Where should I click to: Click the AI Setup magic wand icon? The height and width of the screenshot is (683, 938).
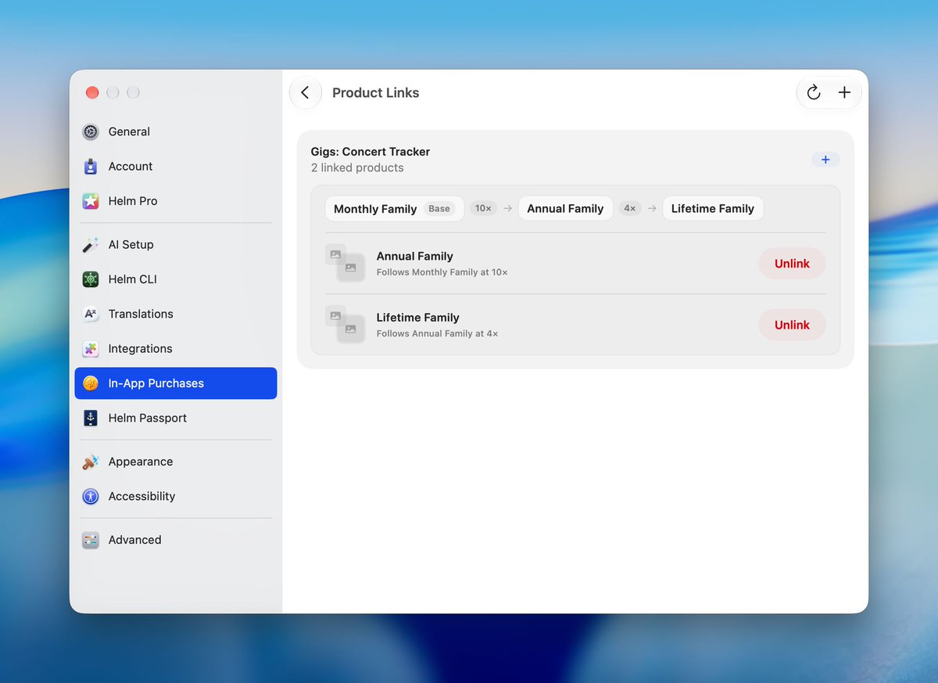click(91, 245)
